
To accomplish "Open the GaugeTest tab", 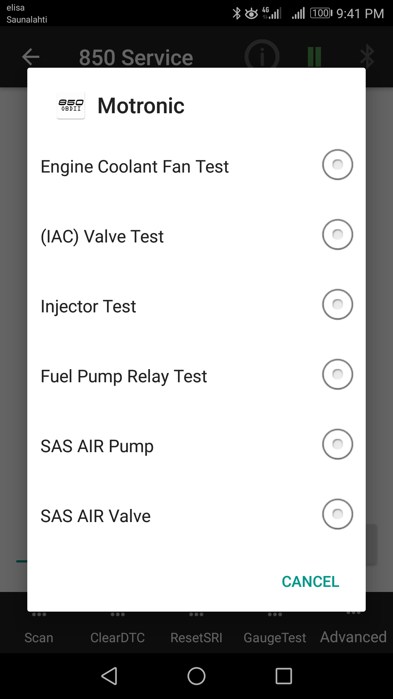I will 275,637.
